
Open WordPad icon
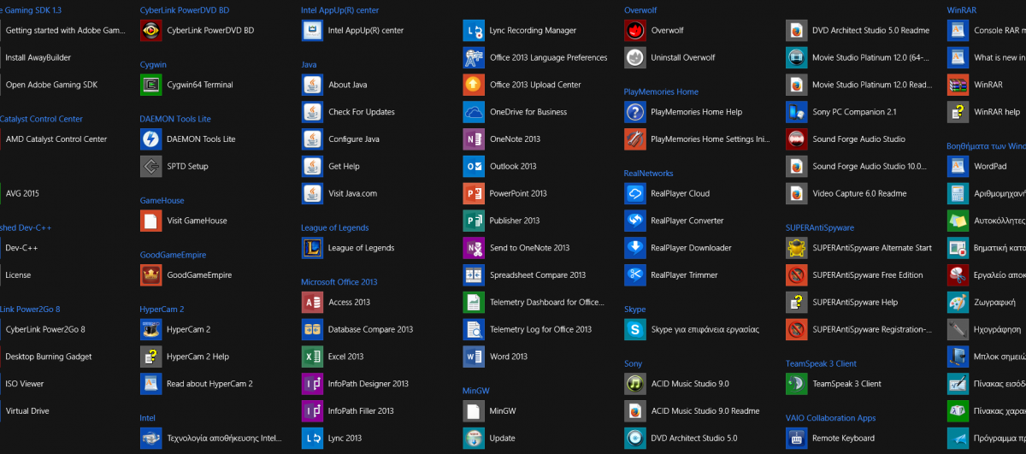[x=958, y=166]
